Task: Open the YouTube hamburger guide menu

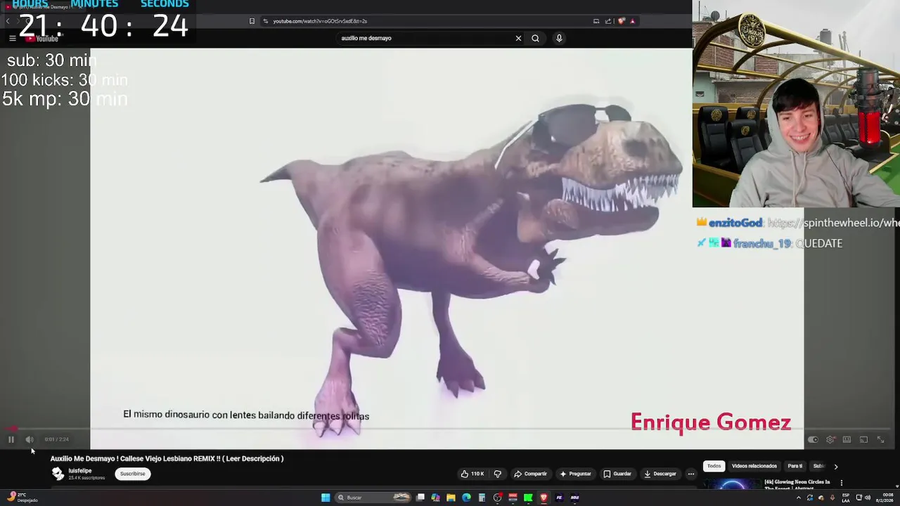Action: pyautogui.click(x=12, y=38)
